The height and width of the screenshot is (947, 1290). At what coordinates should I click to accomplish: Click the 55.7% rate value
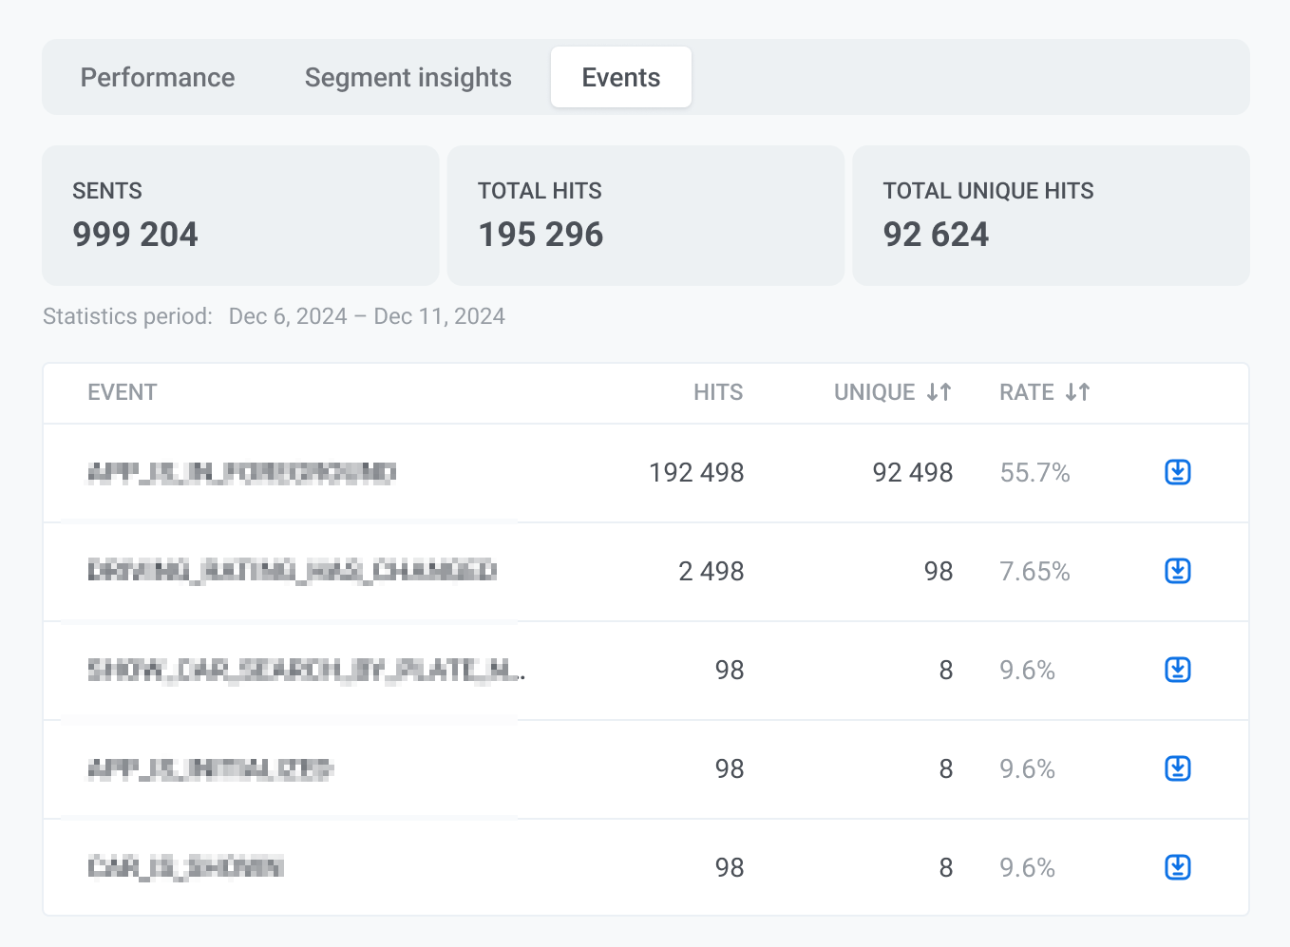point(1034,472)
